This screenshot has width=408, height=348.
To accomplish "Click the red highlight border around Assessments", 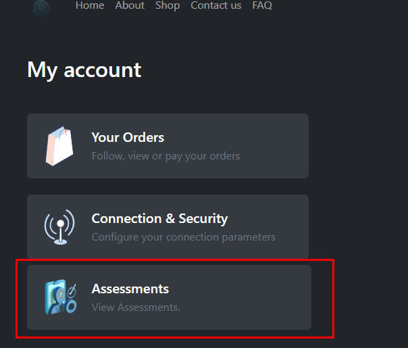I will tap(334, 297).
